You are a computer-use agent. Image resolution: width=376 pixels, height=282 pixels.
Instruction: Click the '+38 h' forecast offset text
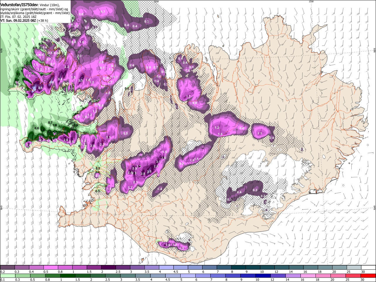coord(43,21)
